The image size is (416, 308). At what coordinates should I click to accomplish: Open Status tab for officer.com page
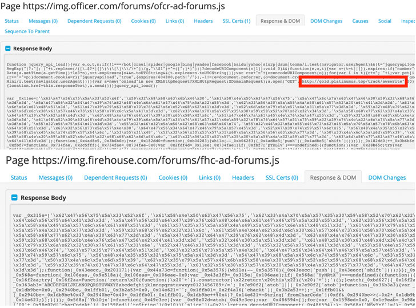pos(11,21)
